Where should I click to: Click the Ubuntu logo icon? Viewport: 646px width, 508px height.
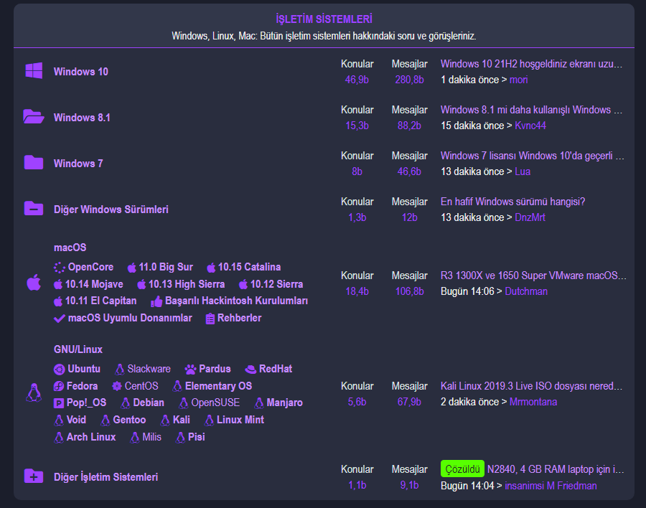coord(60,369)
